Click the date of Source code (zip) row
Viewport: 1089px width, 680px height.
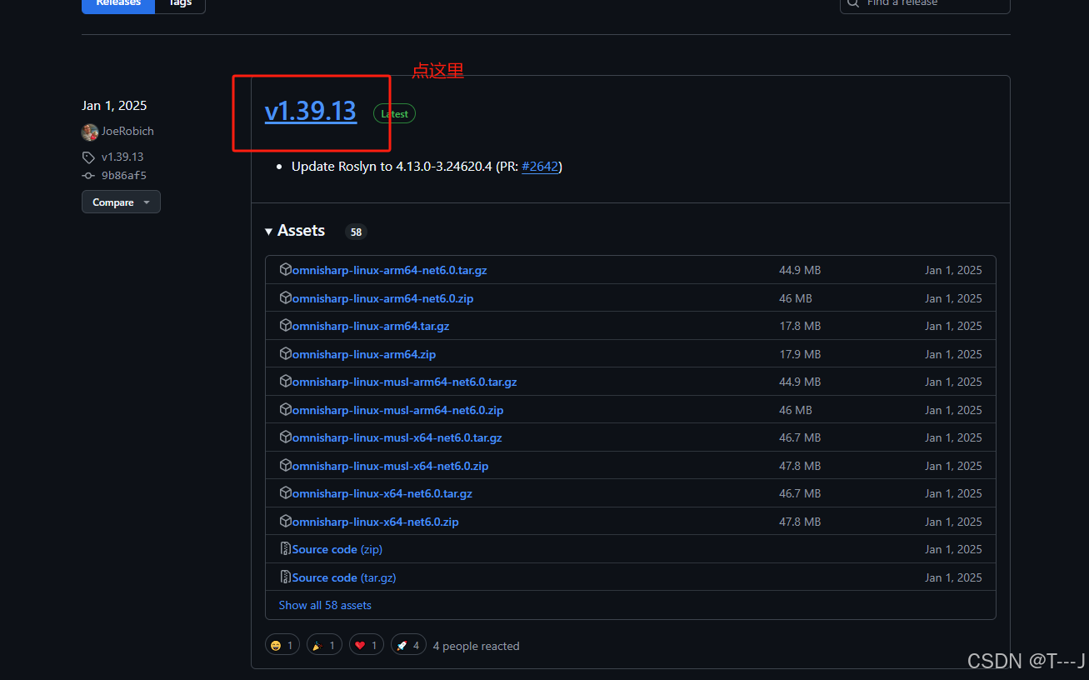tap(953, 549)
